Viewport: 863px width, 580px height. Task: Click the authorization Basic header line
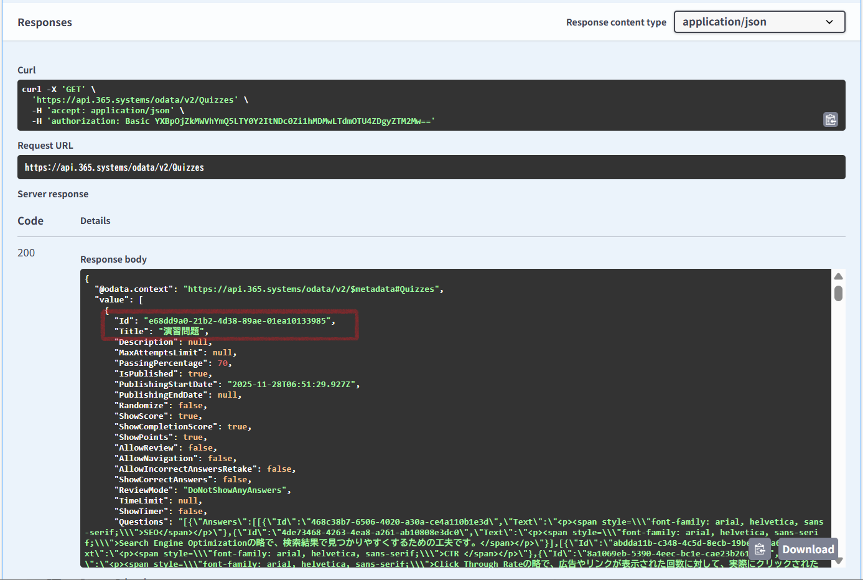click(234, 121)
